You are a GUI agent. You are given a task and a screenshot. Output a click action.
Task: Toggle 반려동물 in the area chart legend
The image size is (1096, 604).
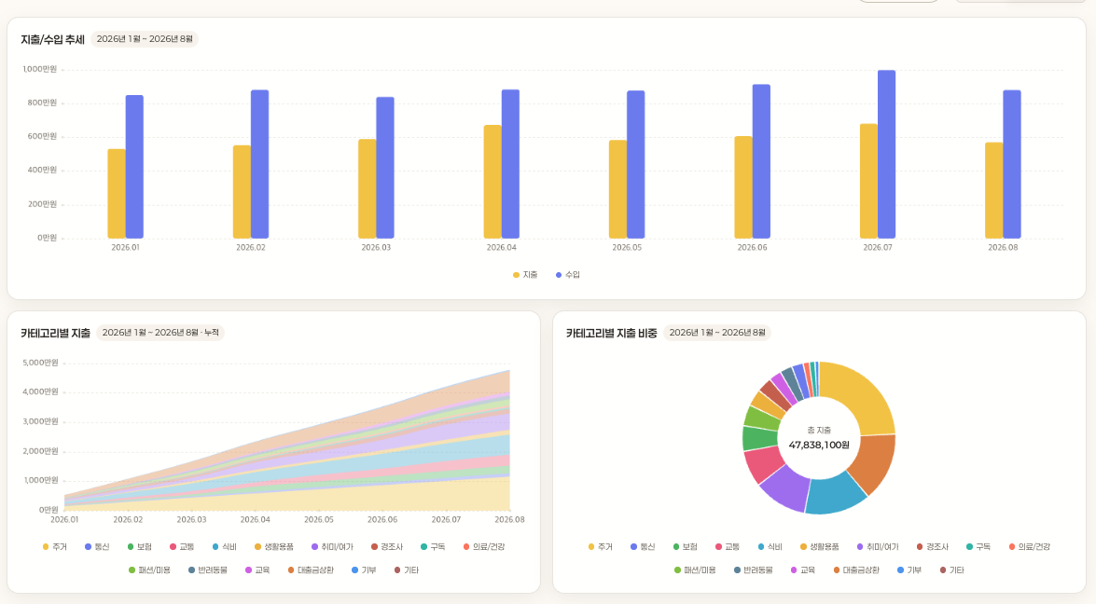(x=208, y=570)
